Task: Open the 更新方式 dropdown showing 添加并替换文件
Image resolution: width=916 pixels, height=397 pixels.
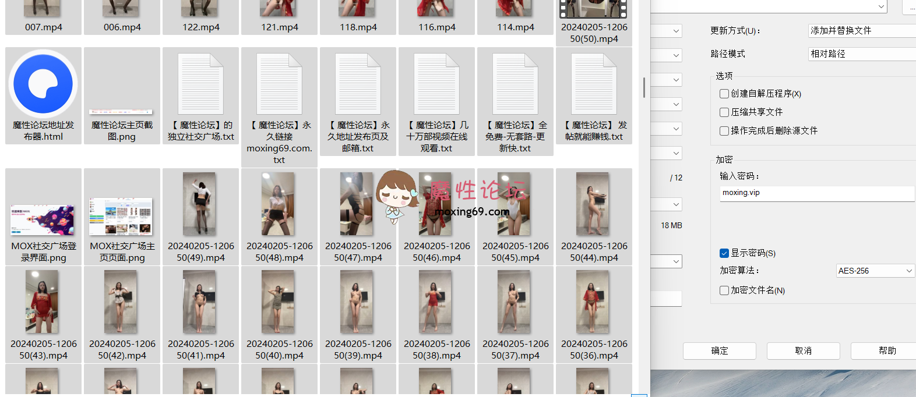Action: tap(862, 31)
